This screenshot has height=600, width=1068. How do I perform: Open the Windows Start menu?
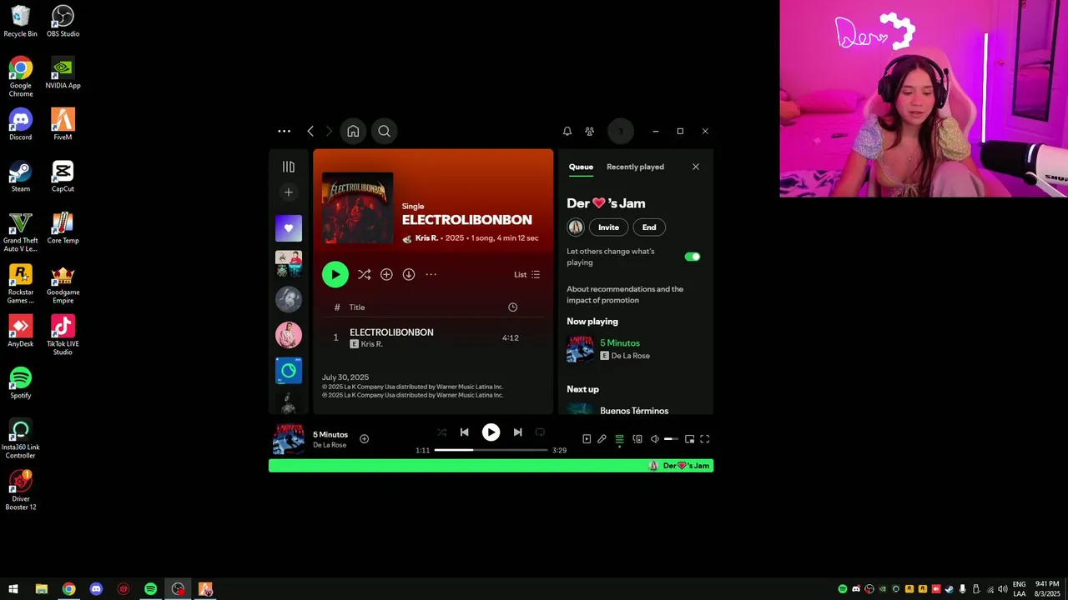13,589
